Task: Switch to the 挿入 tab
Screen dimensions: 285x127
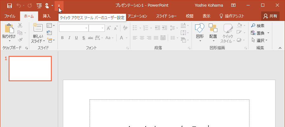Action: point(46,16)
